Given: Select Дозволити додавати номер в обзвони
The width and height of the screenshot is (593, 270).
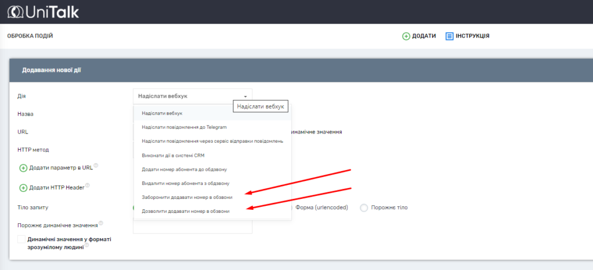Looking at the screenshot, I should [x=185, y=212].
